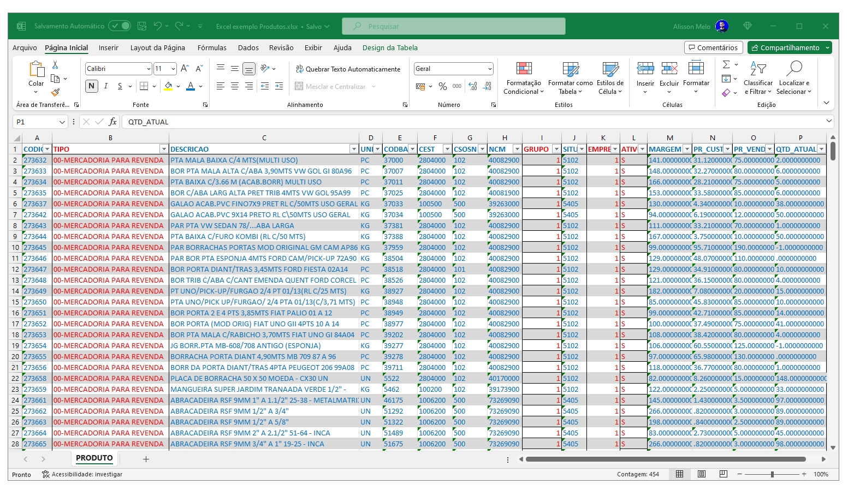The image size is (848, 502).
Task: Apply italic formatting
Action: (106, 86)
